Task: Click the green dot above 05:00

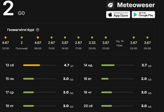Action: [147, 37]
